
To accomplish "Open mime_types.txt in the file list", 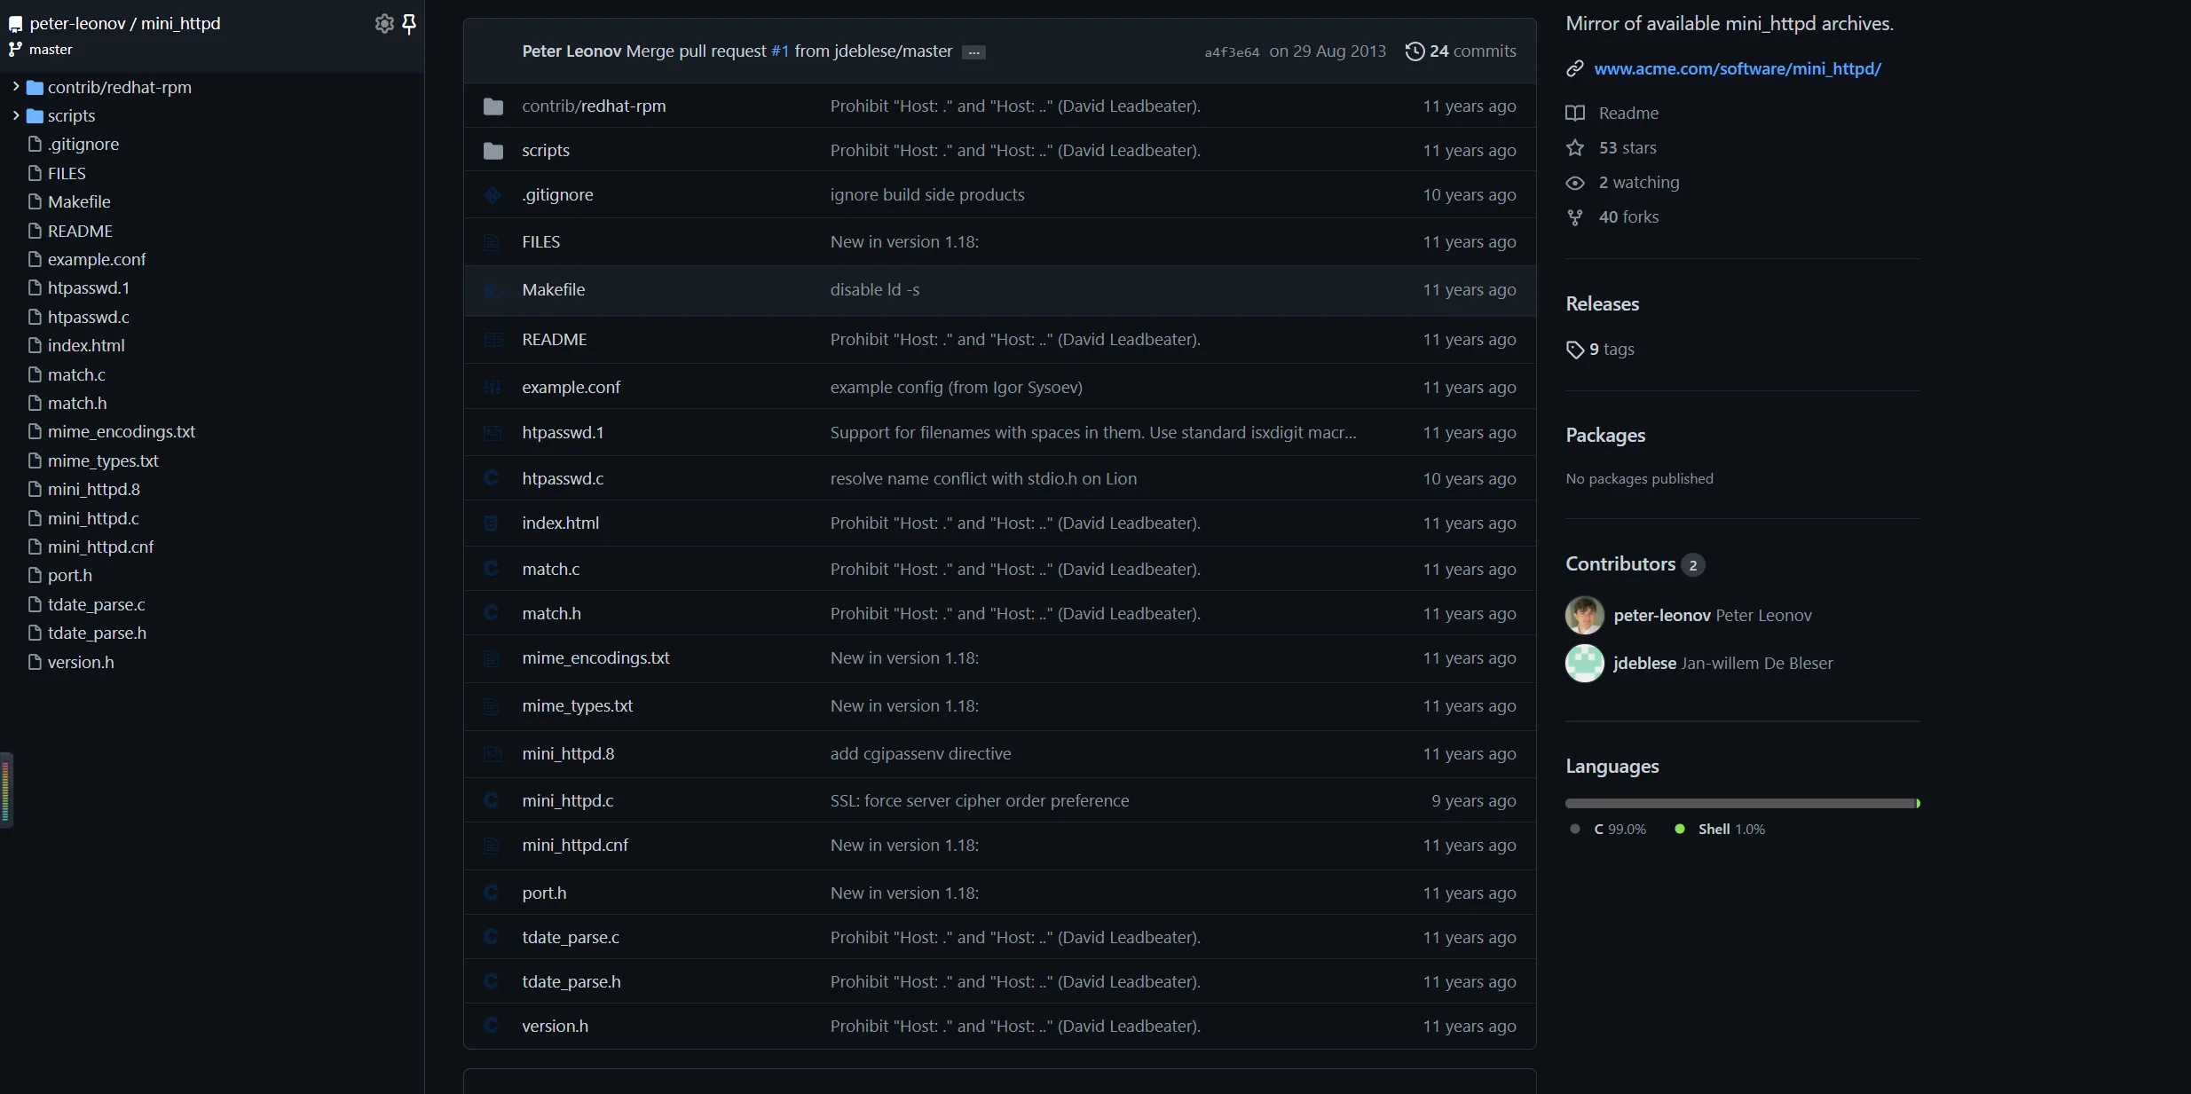I will [x=578, y=705].
